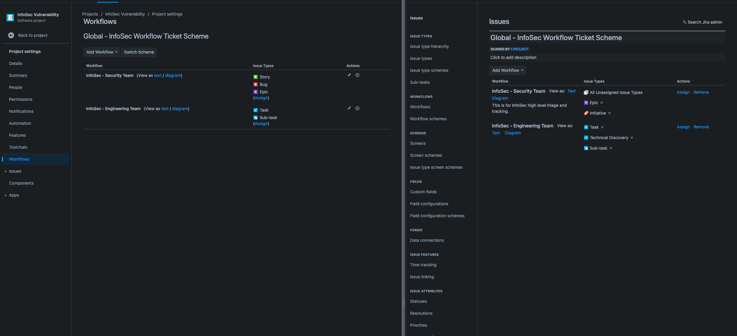Viewport: 737px width, 336px height.
Task: Remove Task issue type in right panel
Action: (x=602, y=127)
